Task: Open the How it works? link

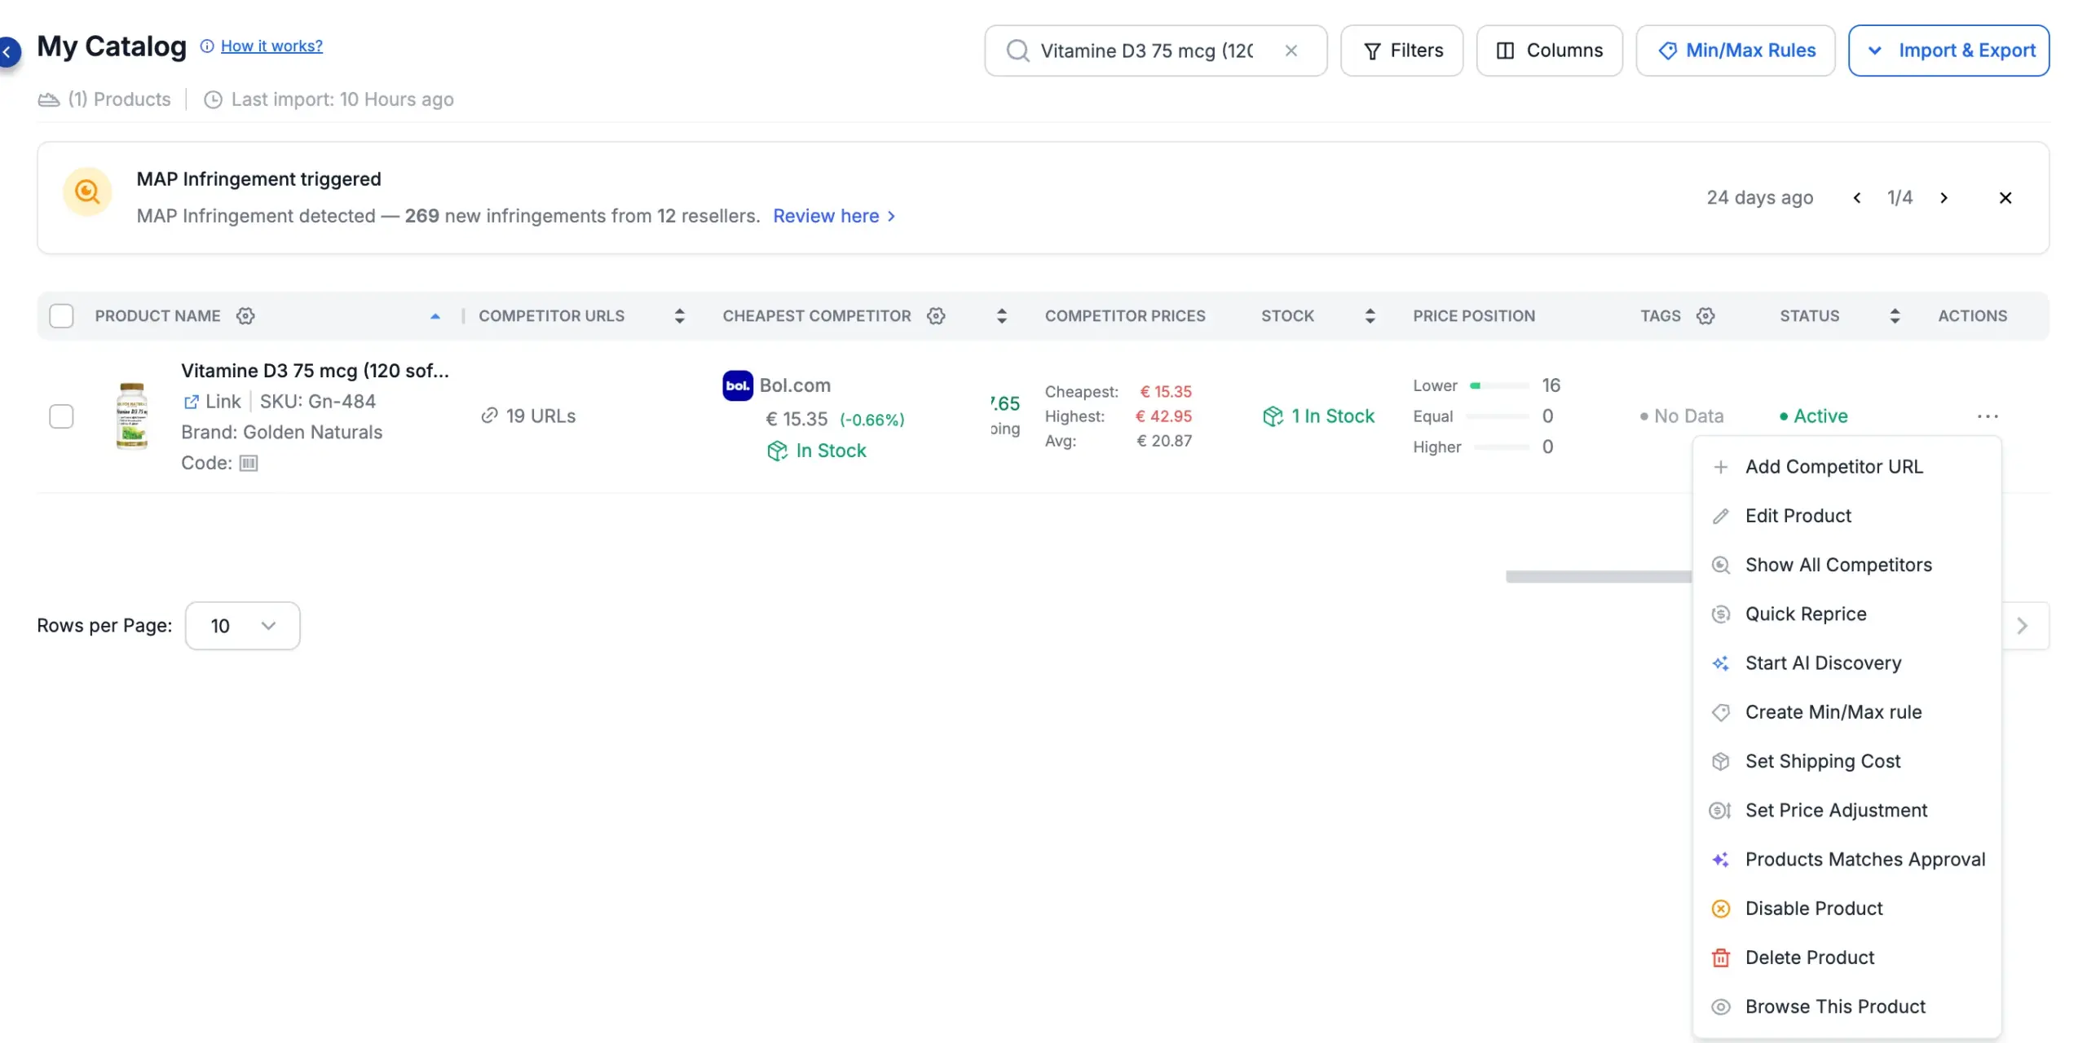Action: [x=271, y=46]
